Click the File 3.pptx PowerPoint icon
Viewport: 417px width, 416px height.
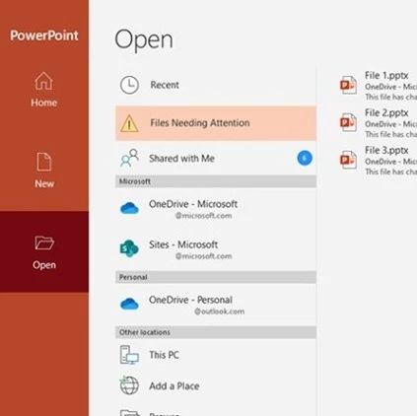(348, 160)
